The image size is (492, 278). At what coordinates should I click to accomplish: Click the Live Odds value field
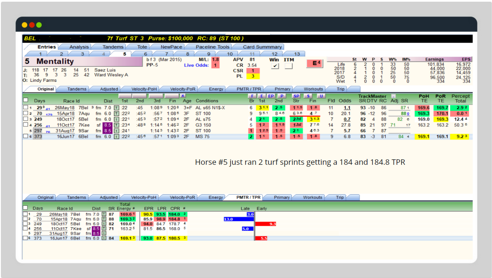pos(215,65)
